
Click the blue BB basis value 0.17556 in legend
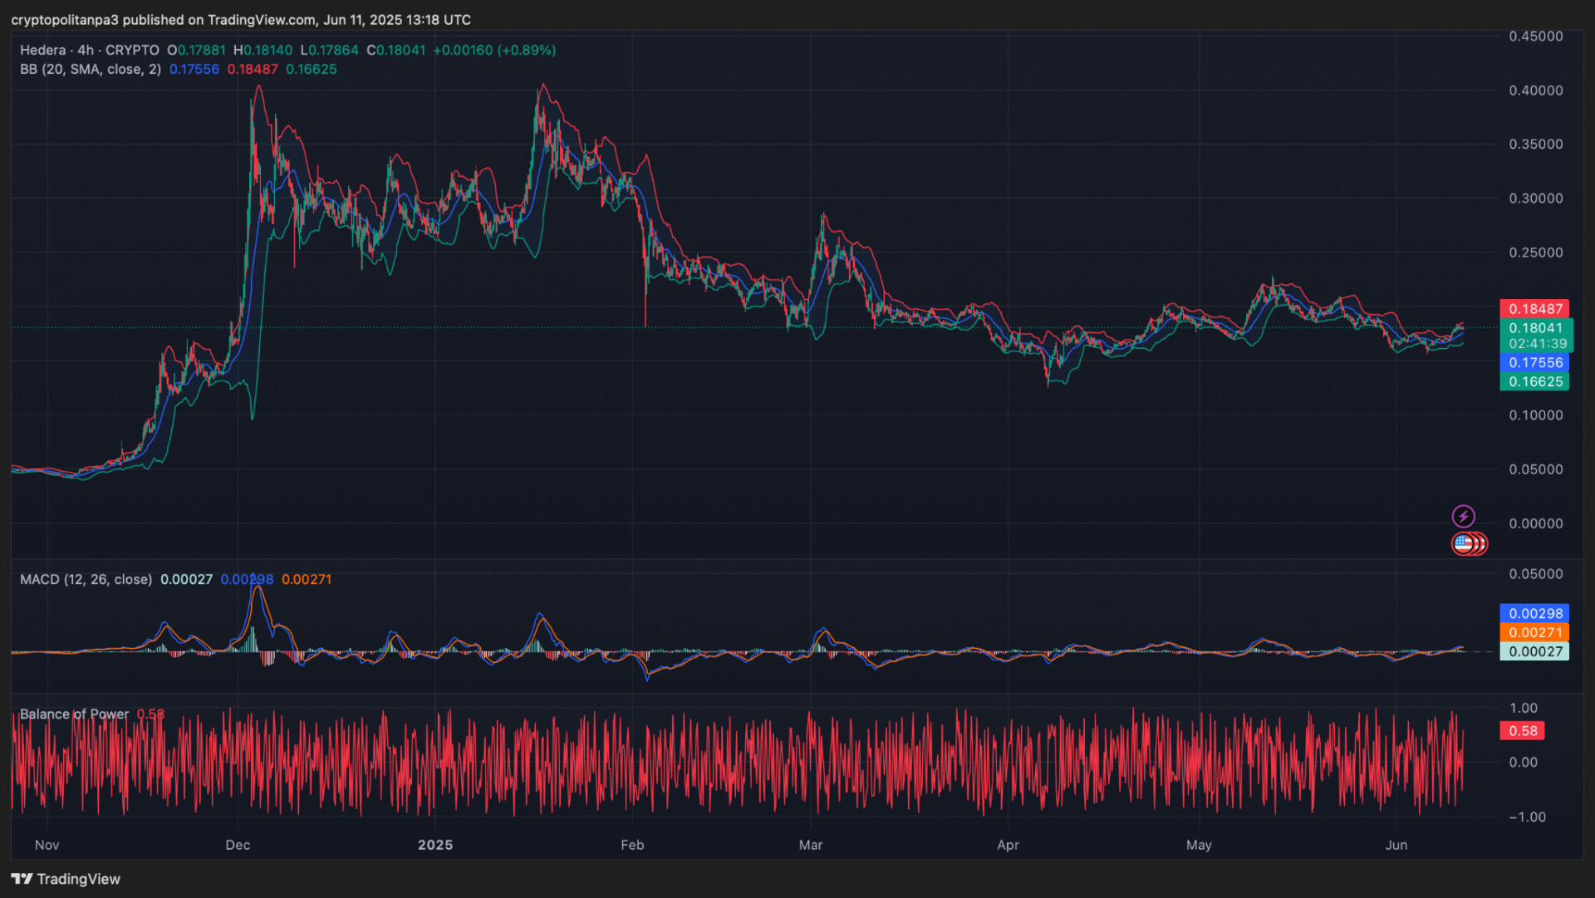point(194,69)
